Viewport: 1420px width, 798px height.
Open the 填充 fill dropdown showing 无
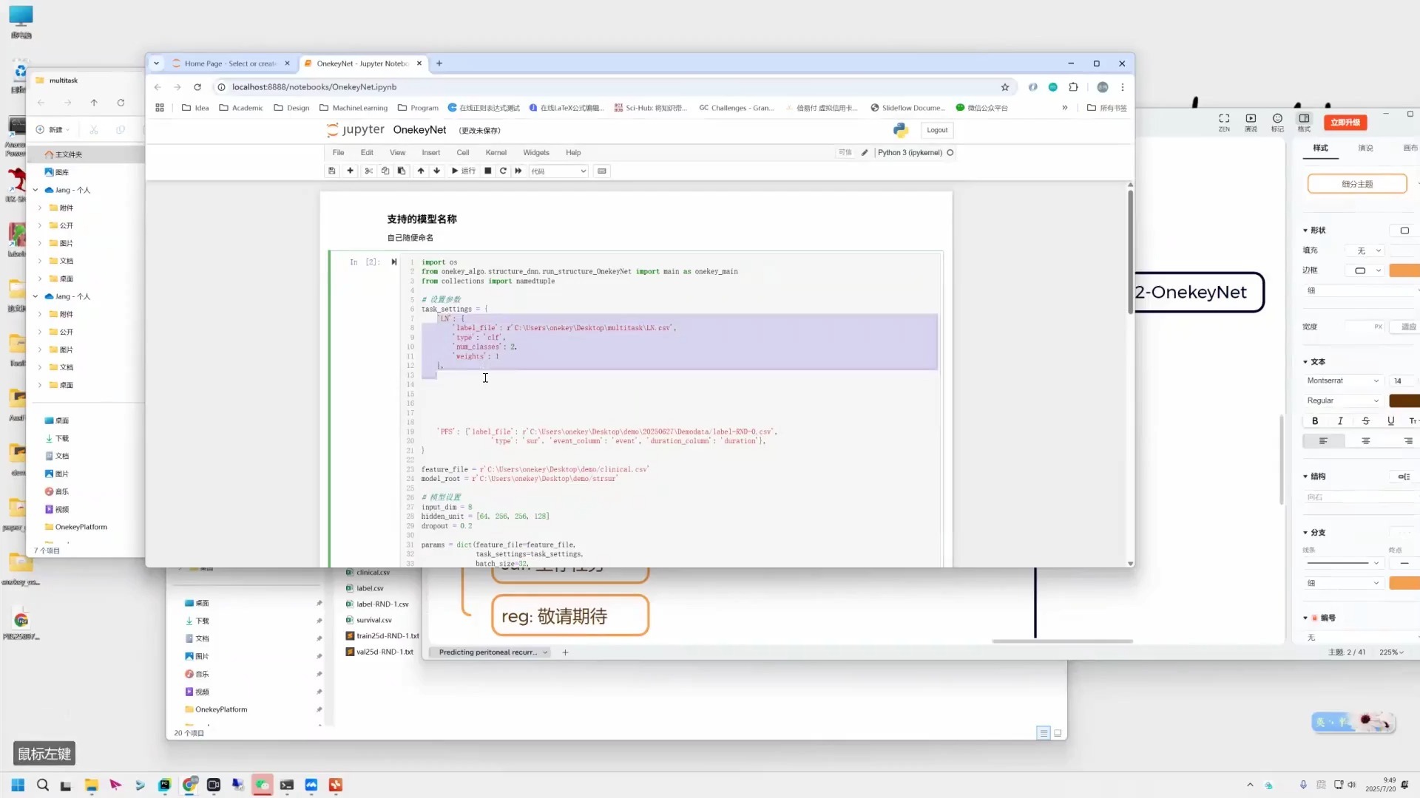(1365, 251)
